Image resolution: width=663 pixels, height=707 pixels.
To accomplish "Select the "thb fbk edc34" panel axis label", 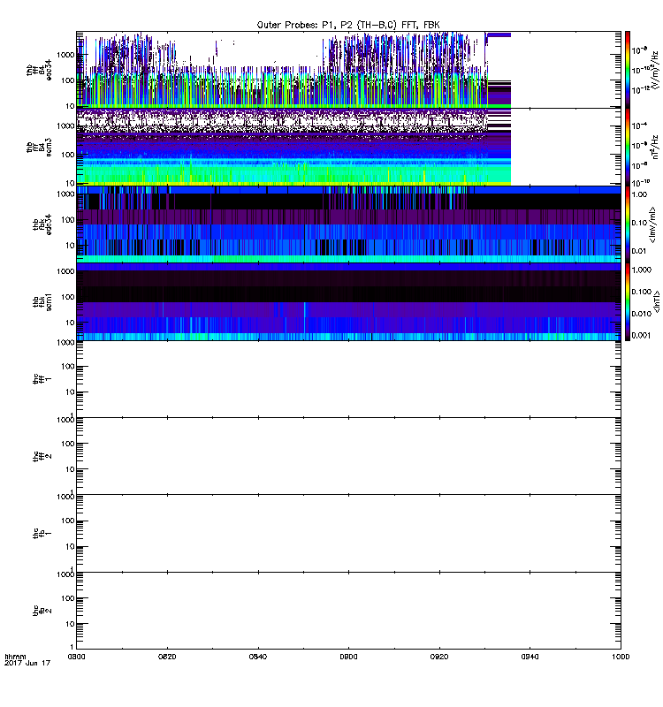I will 42,224.
